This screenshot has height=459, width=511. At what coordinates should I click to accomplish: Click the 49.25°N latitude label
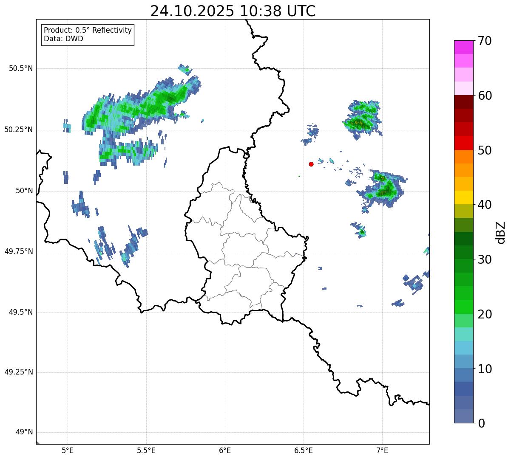[x=19, y=372]
